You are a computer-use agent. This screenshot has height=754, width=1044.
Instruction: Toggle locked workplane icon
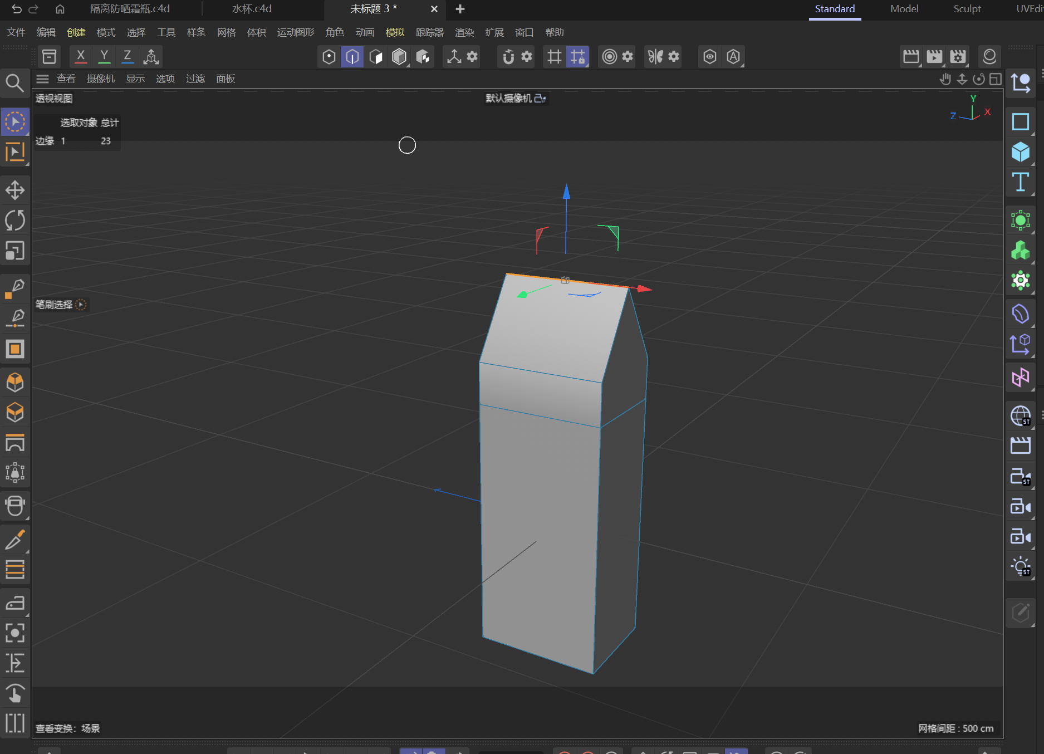point(577,56)
